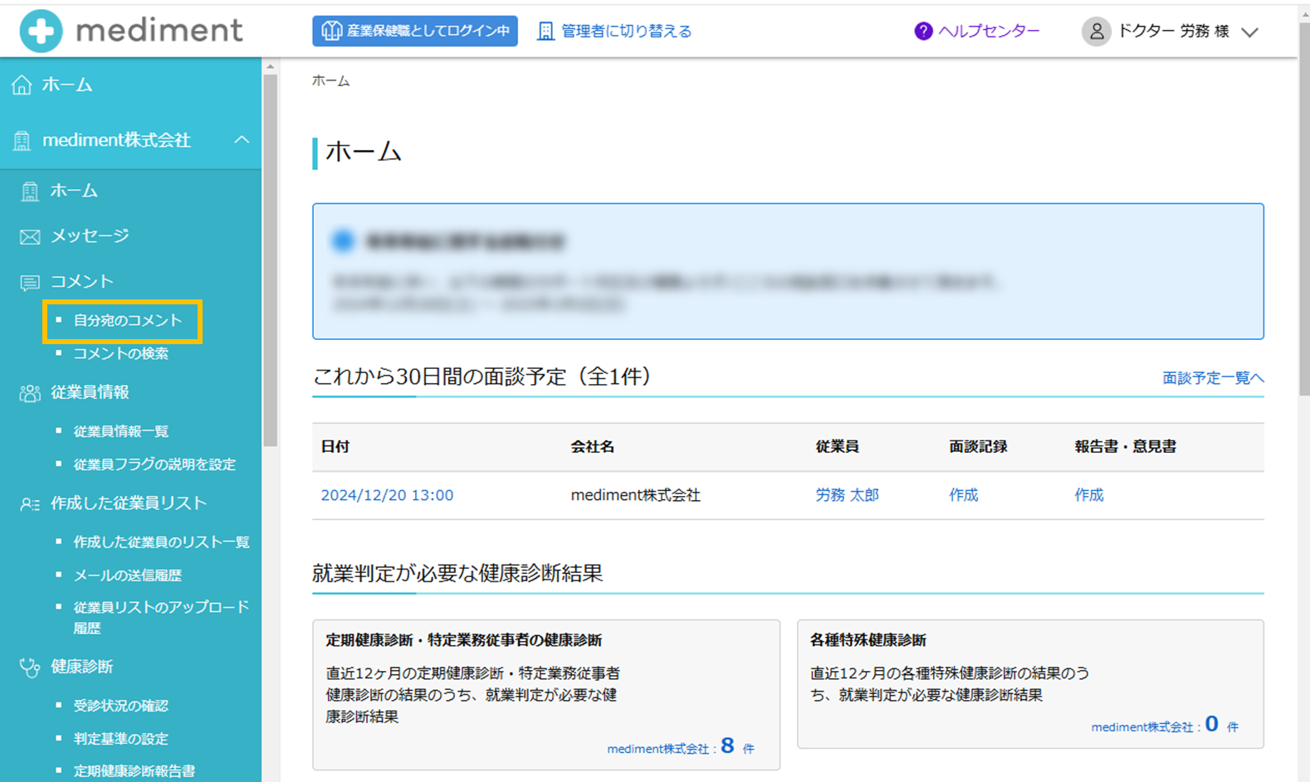Image resolution: width=1310 pixels, height=782 pixels.
Task: Open 自分宛のコメント in the sidebar
Action: [x=127, y=320]
